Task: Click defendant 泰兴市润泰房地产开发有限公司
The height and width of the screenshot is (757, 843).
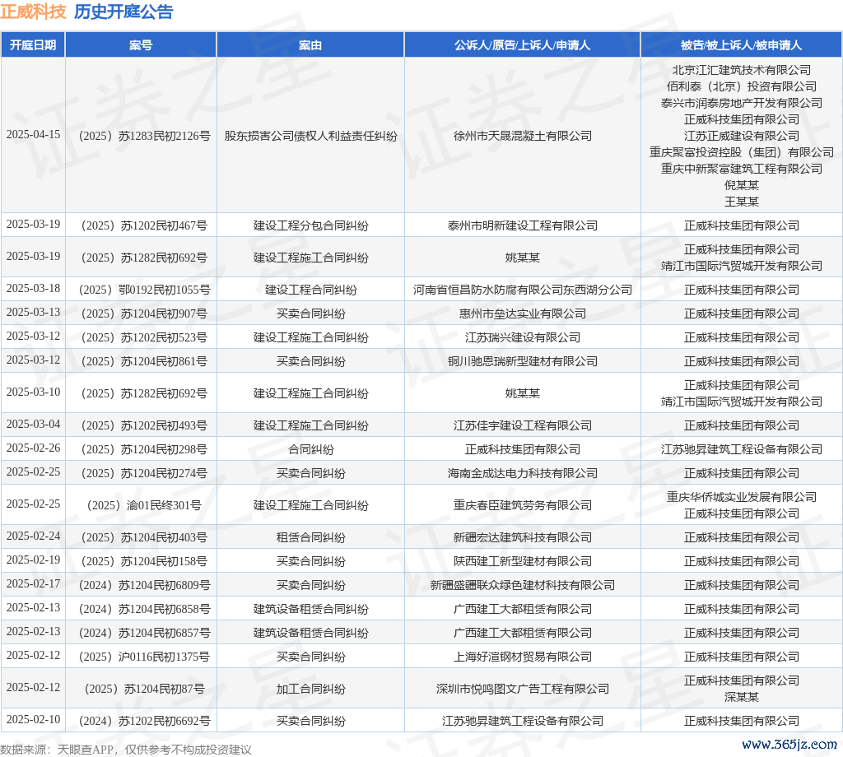Action: pyautogui.click(x=742, y=103)
